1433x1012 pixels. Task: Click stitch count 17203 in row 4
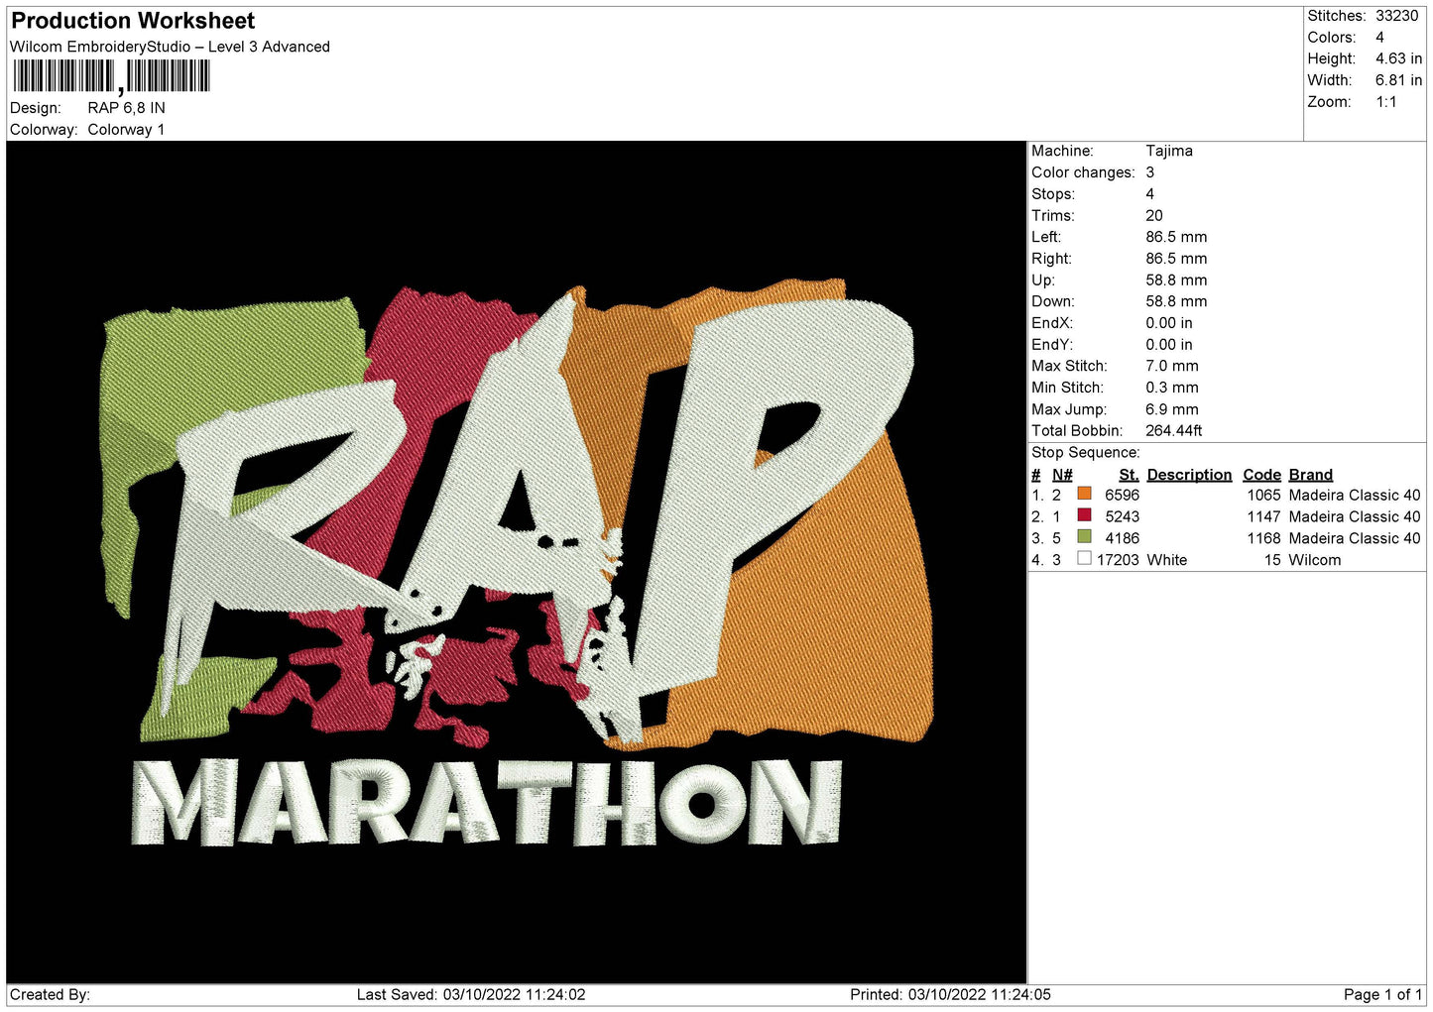1118,560
